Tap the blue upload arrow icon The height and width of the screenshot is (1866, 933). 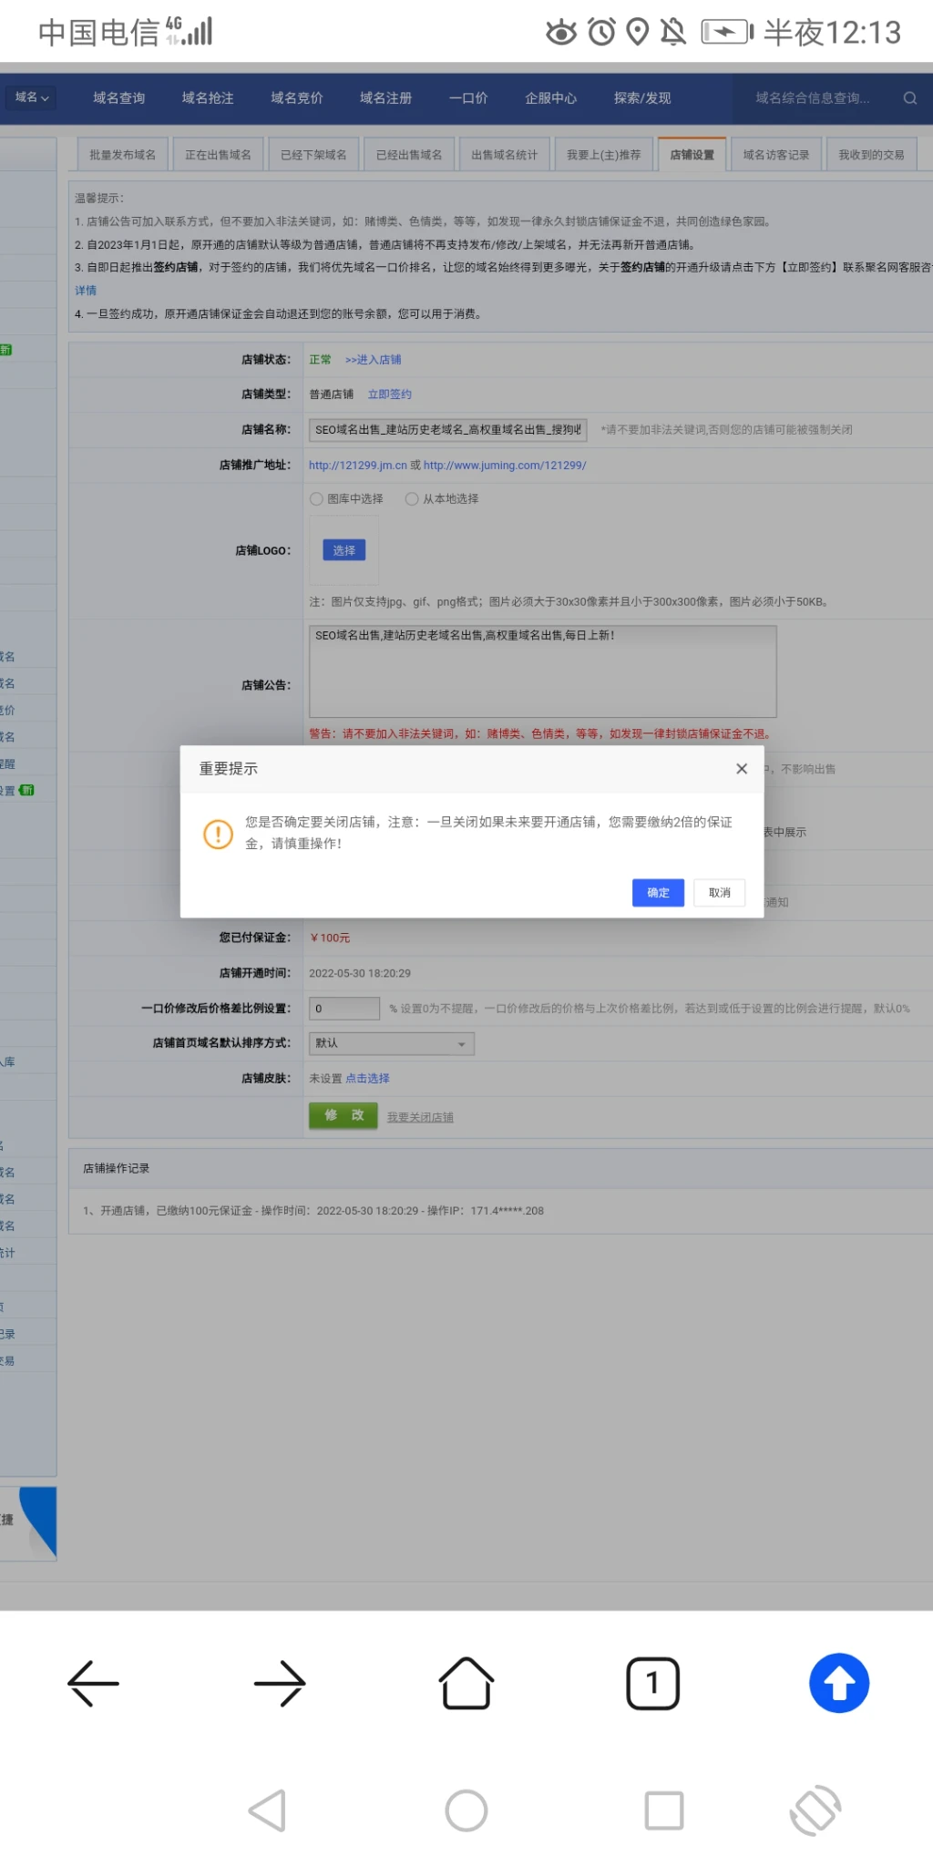838,1683
